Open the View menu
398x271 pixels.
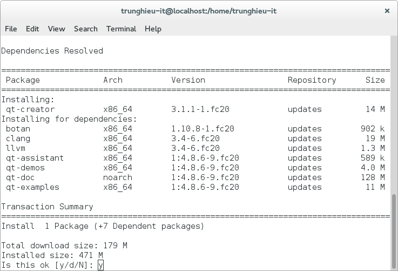click(x=57, y=29)
